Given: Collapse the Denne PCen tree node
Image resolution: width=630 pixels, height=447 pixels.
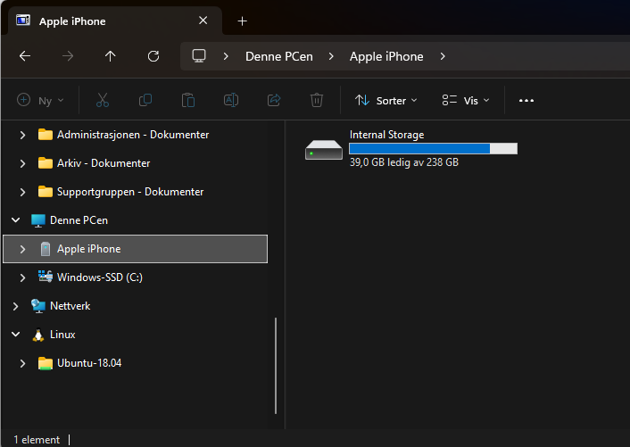Looking at the screenshot, I should coord(16,220).
